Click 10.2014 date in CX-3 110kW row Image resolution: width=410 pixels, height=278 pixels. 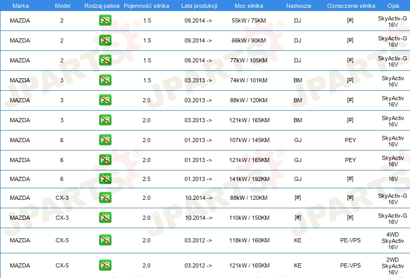point(199,218)
